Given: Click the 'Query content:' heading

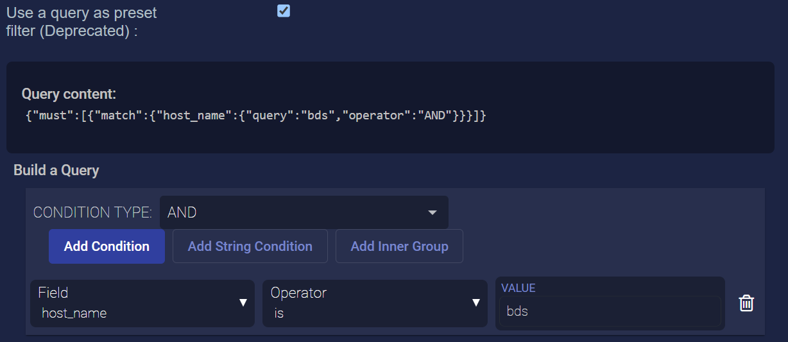Looking at the screenshot, I should click(x=69, y=94).
